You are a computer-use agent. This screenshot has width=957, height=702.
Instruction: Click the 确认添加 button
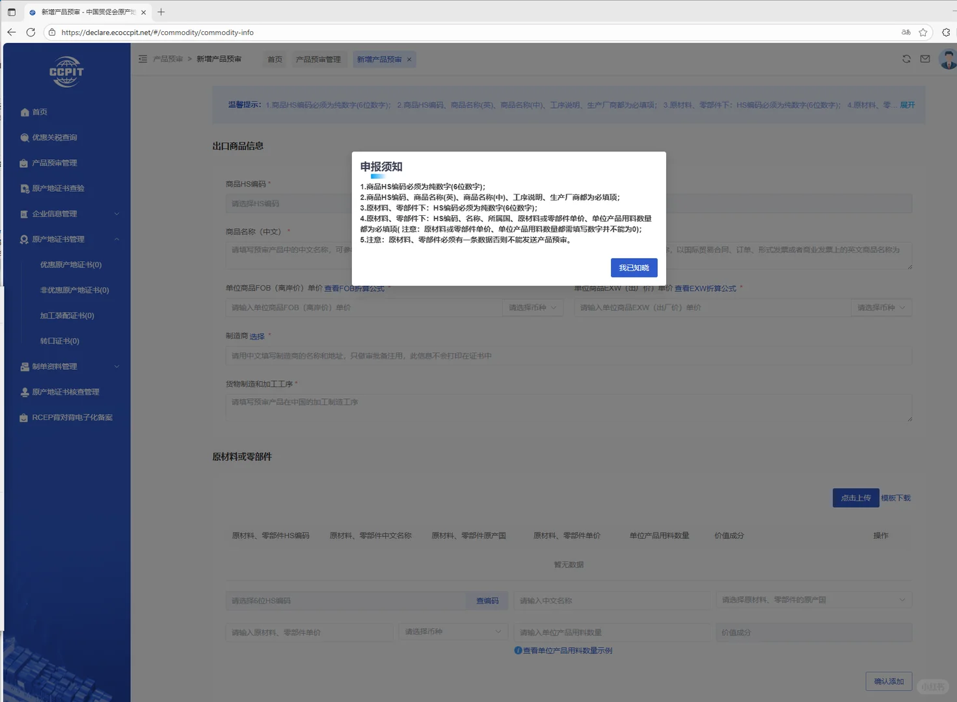[889, 681]
